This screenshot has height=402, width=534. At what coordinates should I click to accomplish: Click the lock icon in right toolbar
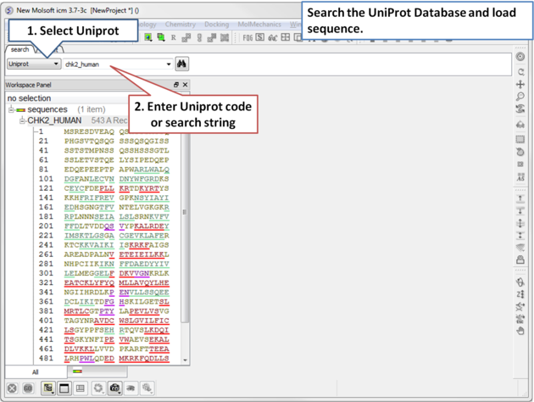(x=520, y=260)
